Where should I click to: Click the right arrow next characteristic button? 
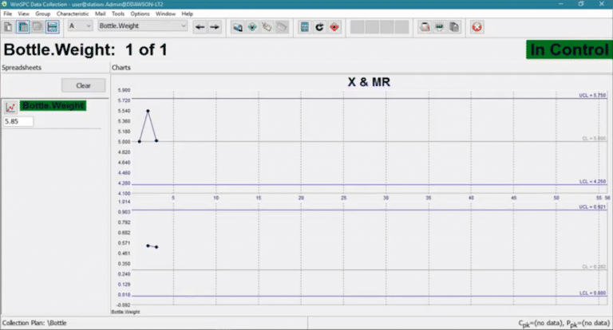coord(214,26)
